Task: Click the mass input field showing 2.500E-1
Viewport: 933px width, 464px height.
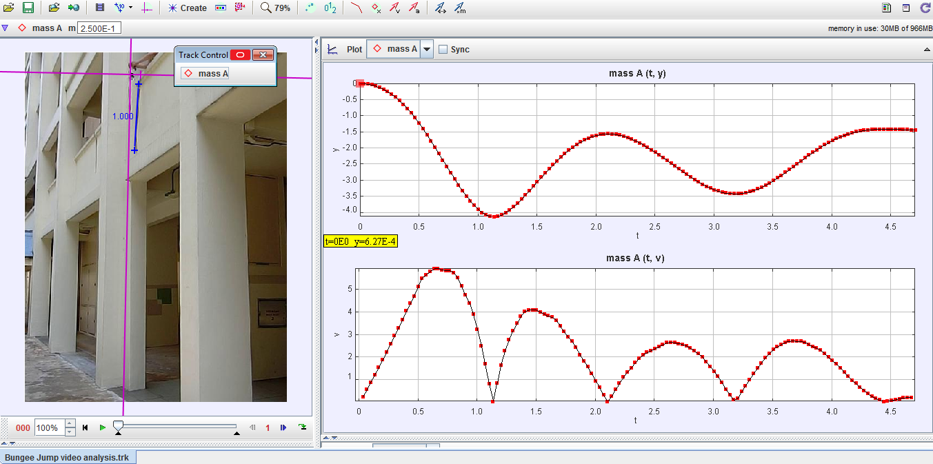Action: click(x=99, y=28)
